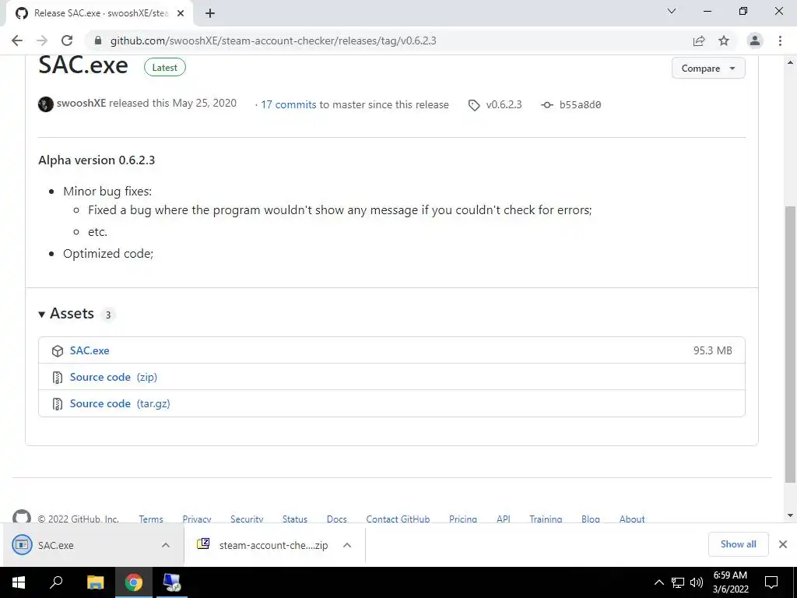This screenshot has width=797, height=598.
Task: Bookmark this page with the star icon
Action: point(724,40)
